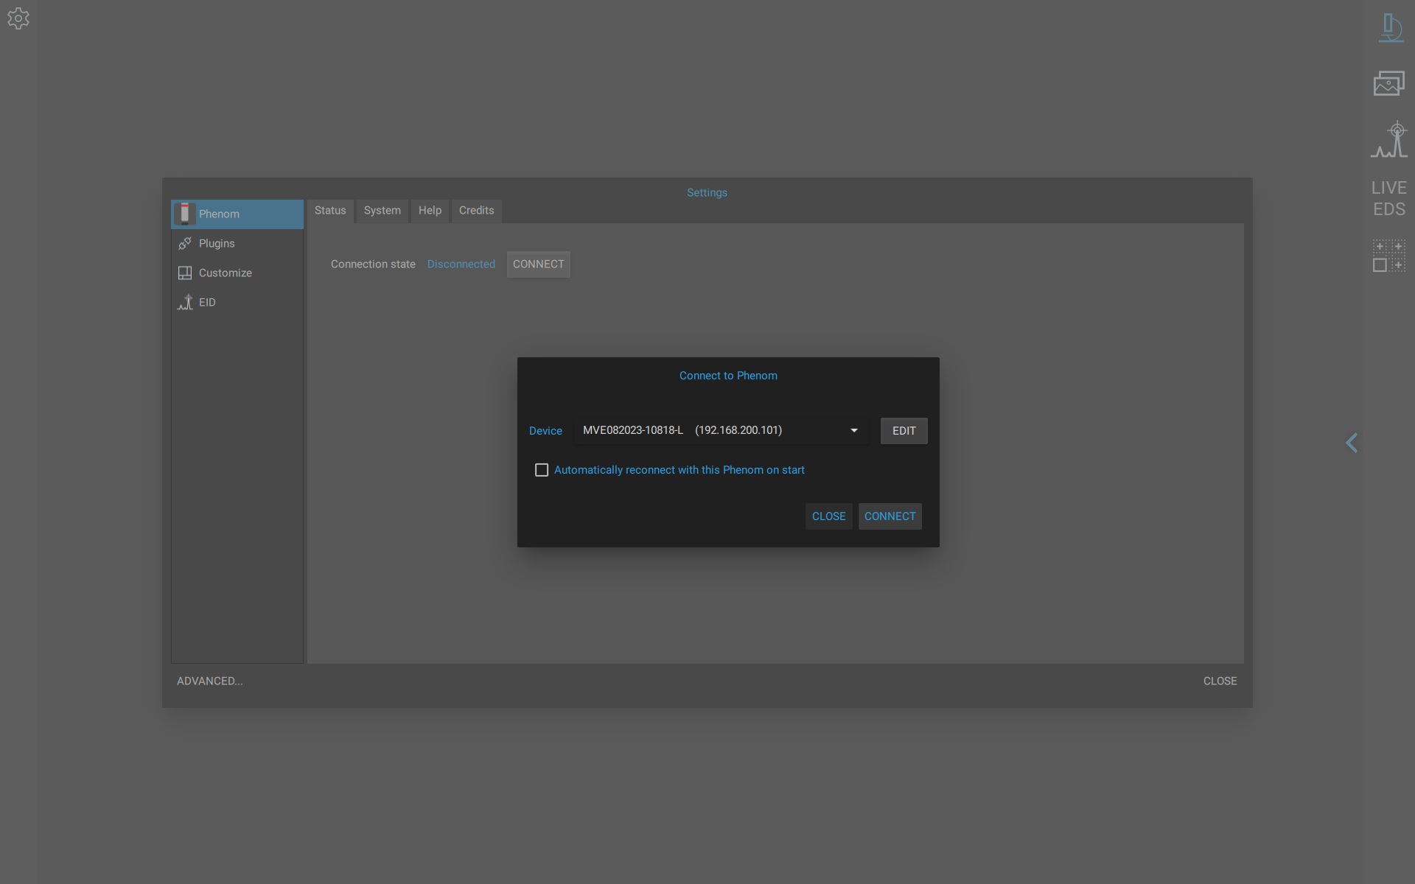Close the Settings window
Image resolution: width=1415 pixels, height=884 pixels.
(x=1220, y=681)
